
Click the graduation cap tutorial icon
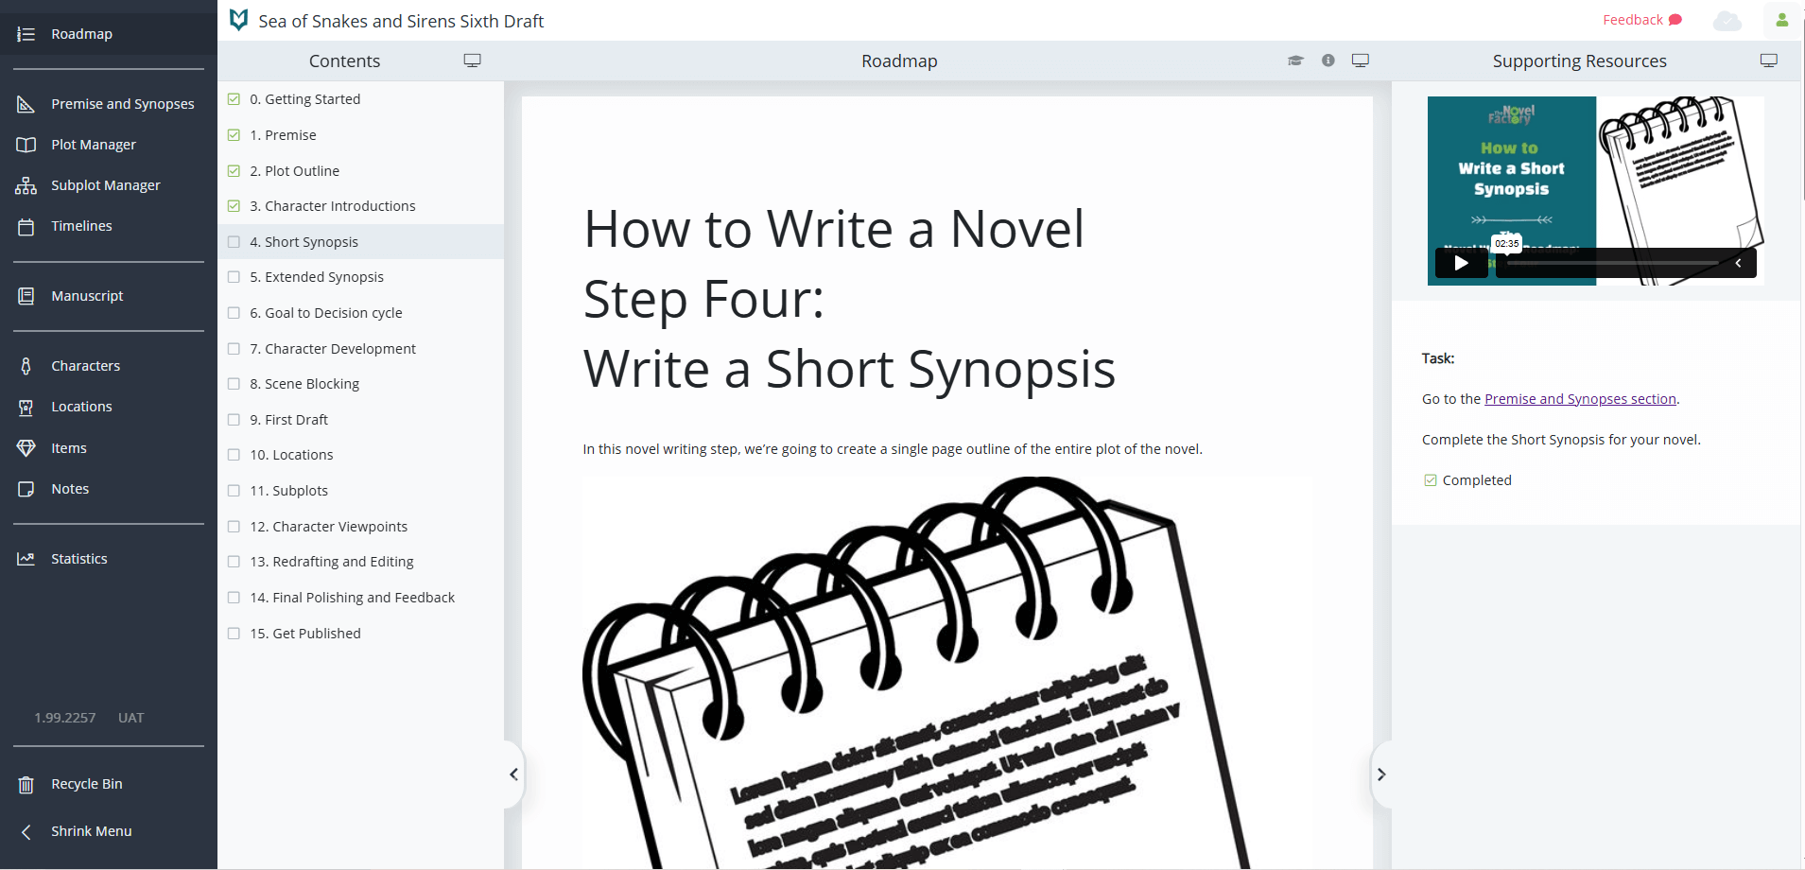[1295, 60]
